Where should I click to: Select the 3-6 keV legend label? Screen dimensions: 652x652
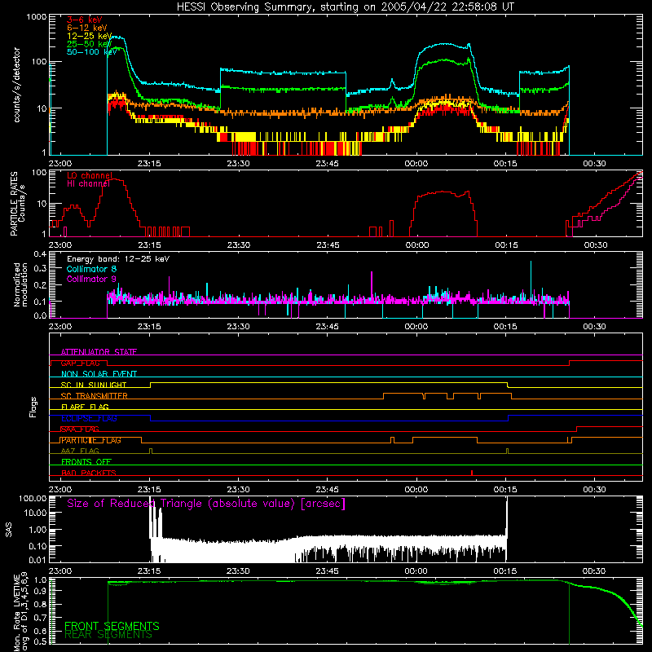[x=84, y=20]
